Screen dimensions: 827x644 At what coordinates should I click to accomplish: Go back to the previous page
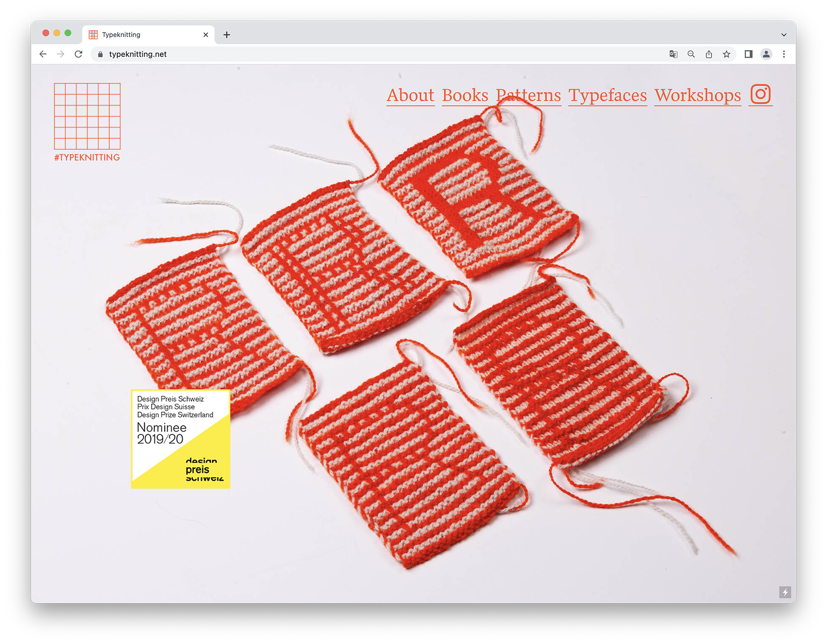[x=43, y=54]
